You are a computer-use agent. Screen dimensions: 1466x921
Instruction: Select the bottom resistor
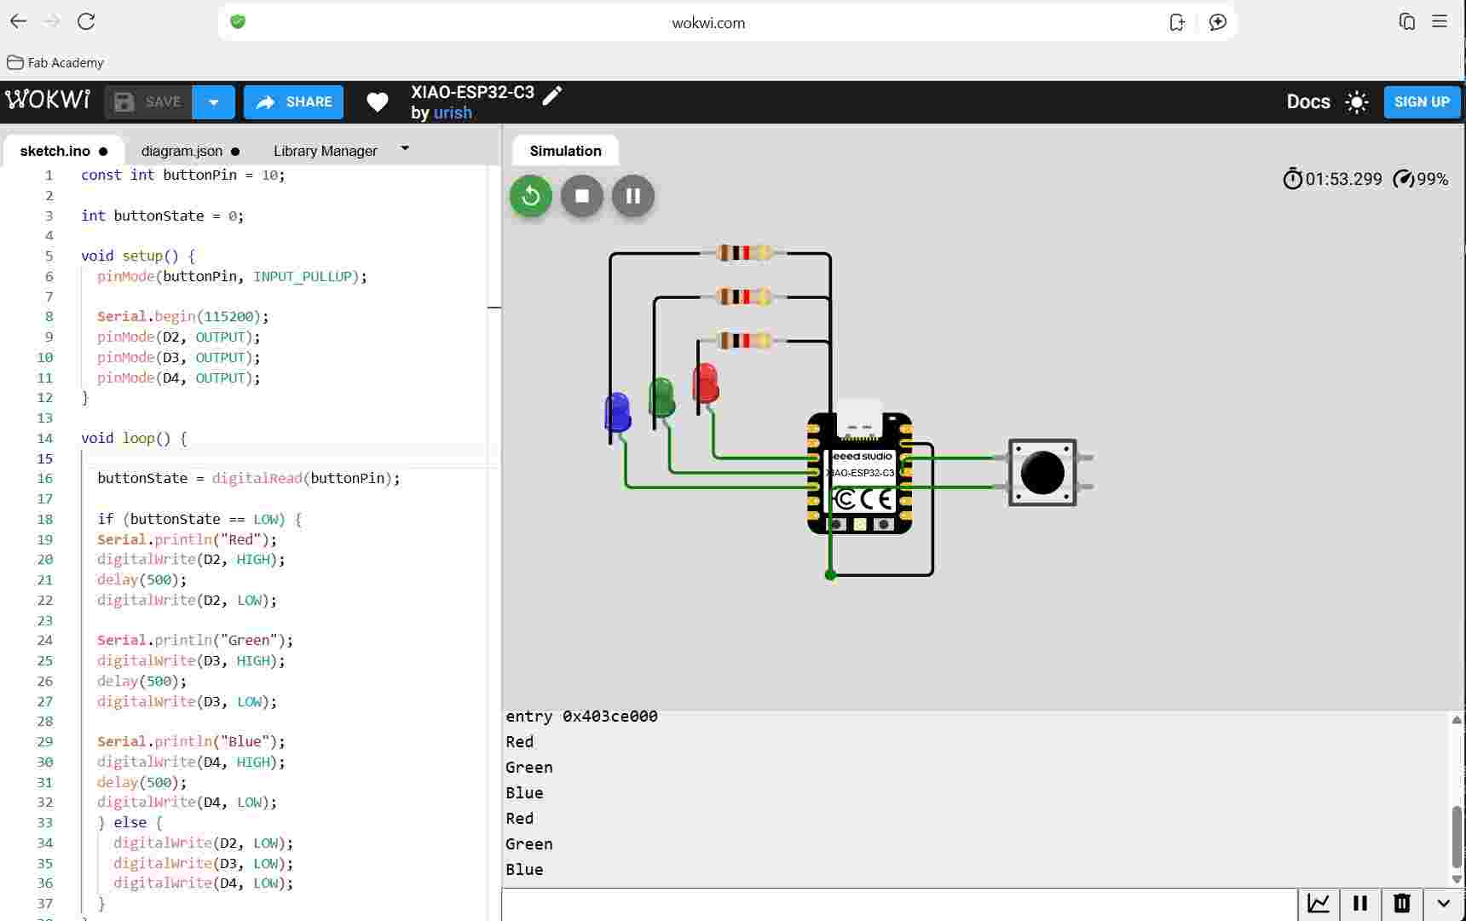click(x=744, y=341)
